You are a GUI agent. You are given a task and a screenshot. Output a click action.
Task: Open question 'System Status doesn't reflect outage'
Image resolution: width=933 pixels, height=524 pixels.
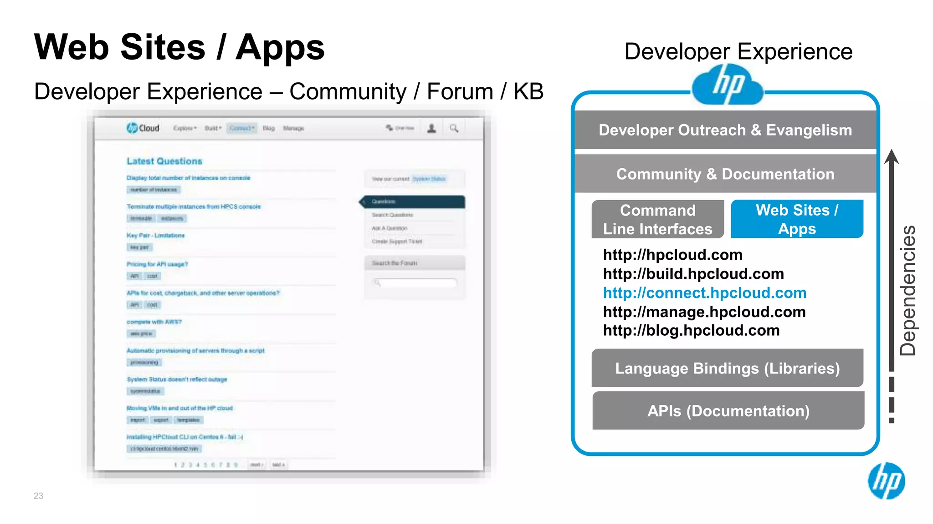(177, 379)
